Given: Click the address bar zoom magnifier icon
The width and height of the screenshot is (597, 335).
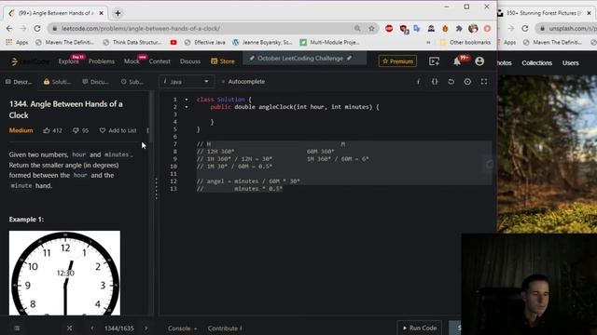Looking at the screenshot, I should [x=357, y=29].
